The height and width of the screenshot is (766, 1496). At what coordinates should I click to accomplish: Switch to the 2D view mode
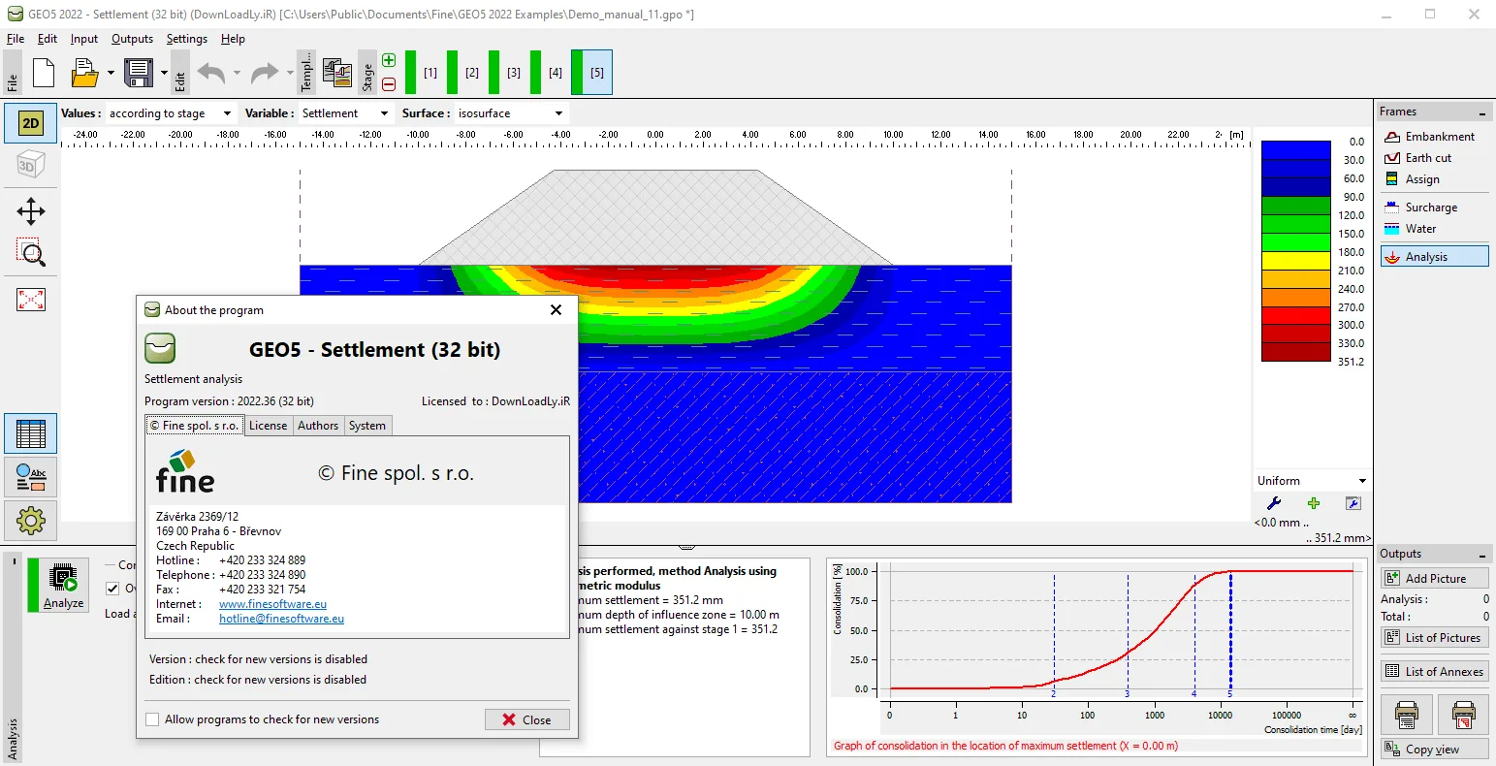(31, 123)
